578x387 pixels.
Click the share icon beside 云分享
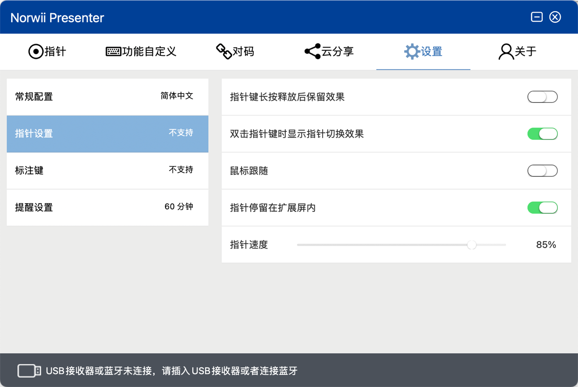[x=312, y=51]
